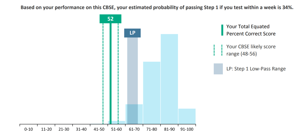Click the 0-10 axis label

pyautogui.click(x=29, y=129)
